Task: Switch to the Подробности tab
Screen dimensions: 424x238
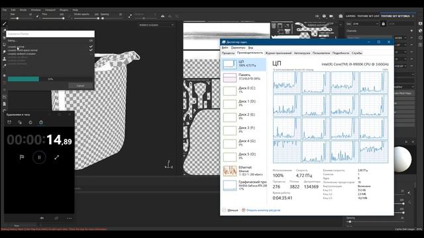Action: click(341, 53)
